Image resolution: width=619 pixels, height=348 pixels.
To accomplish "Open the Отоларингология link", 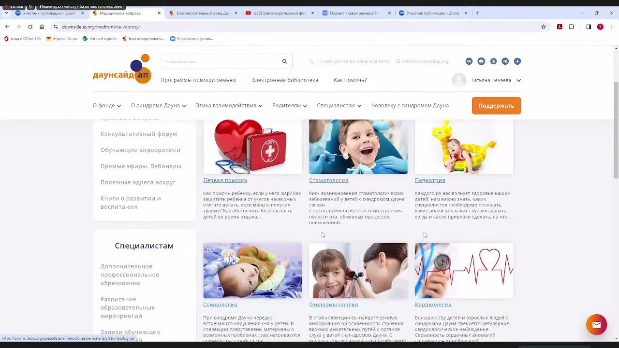I will (334, 305).
